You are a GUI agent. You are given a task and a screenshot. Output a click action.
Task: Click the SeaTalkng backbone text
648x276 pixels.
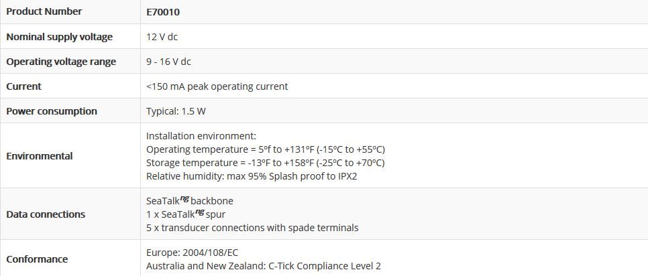click(x=189, y=201)
